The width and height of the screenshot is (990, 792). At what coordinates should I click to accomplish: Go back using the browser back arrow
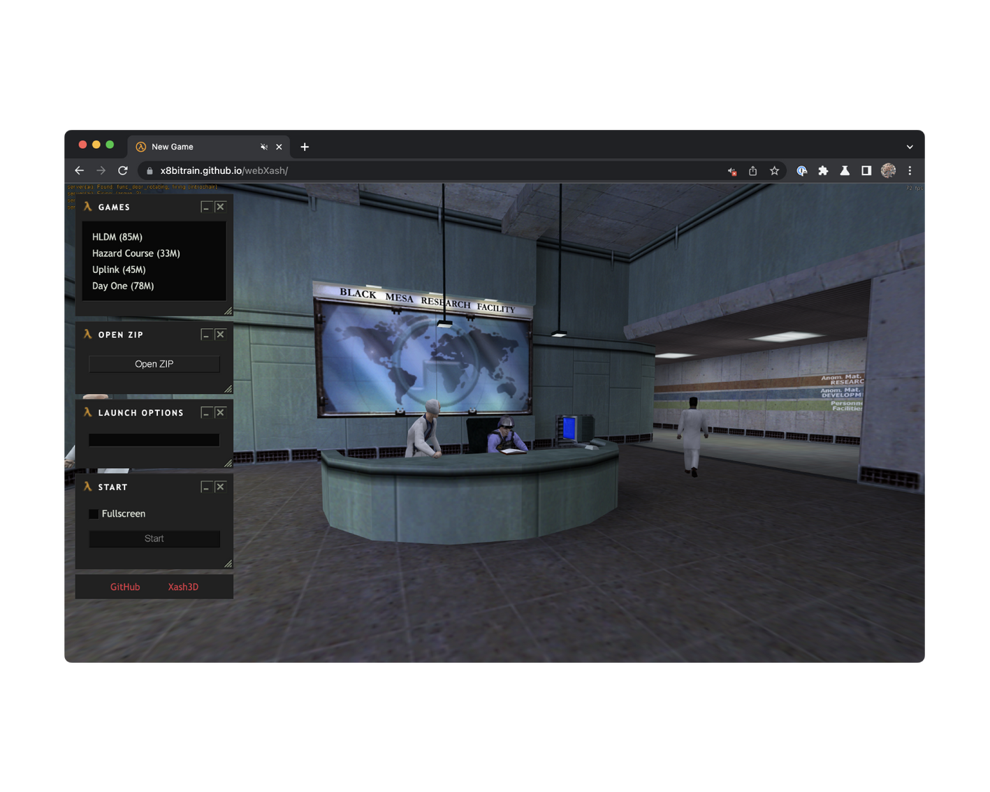click(80, 170)
